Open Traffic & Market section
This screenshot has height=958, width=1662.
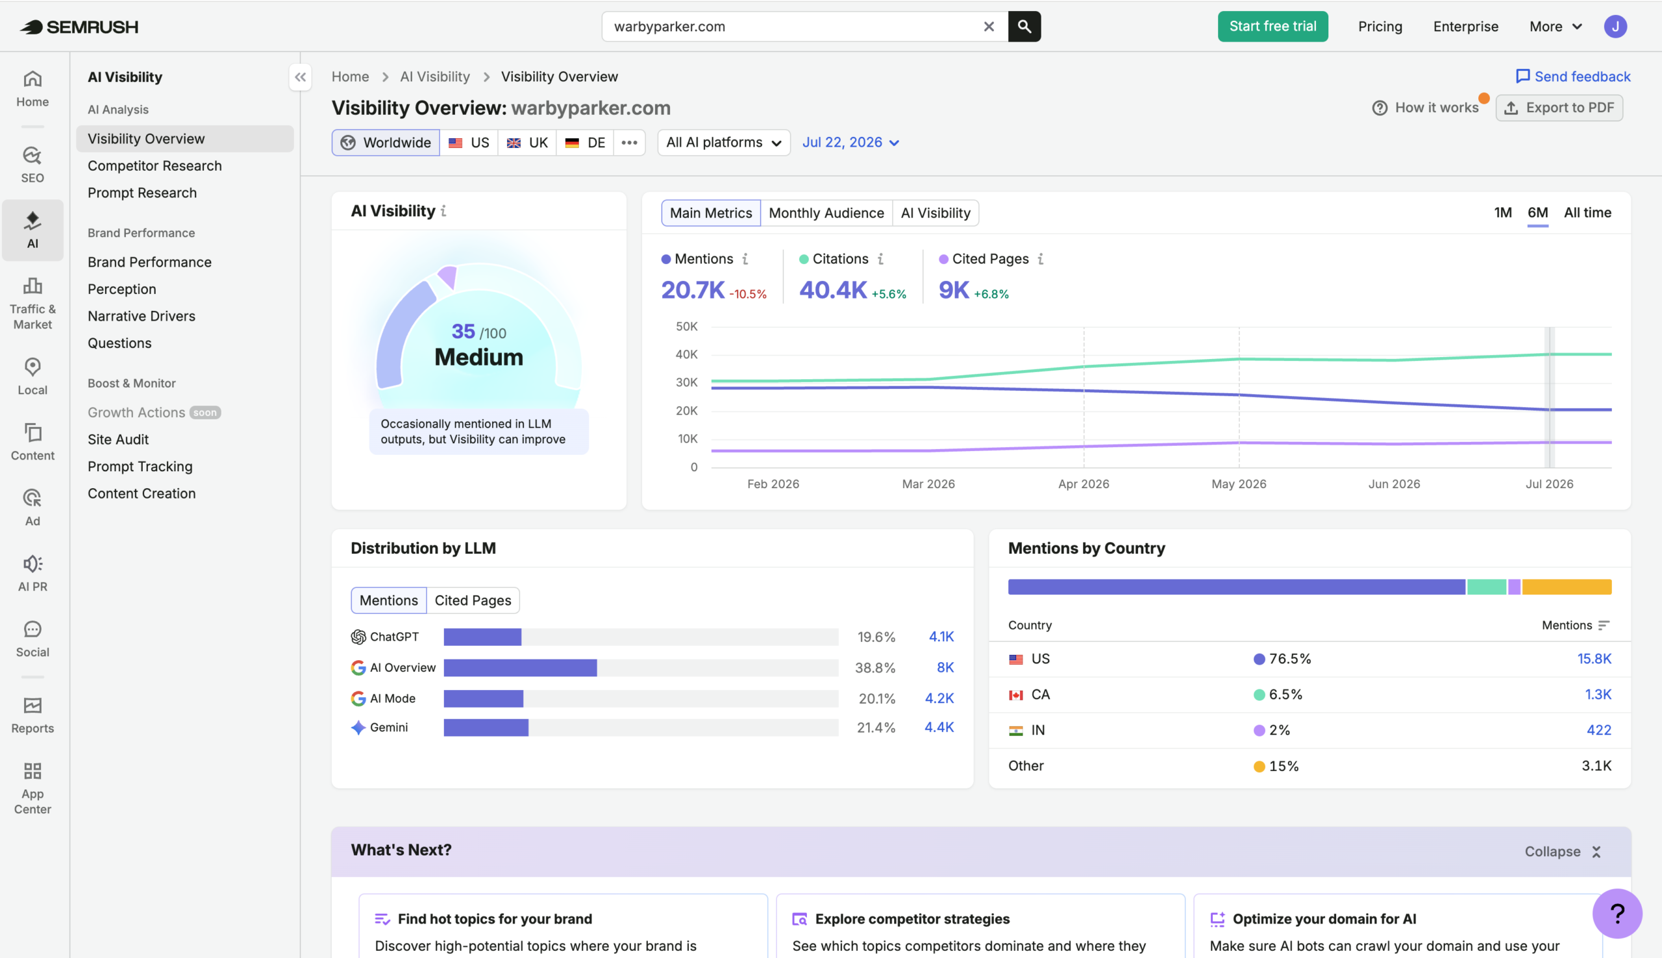(32, 302)
